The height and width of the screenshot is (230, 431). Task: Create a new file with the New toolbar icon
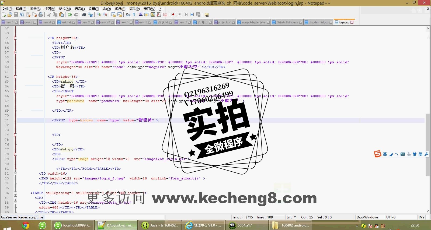(4, 15)
